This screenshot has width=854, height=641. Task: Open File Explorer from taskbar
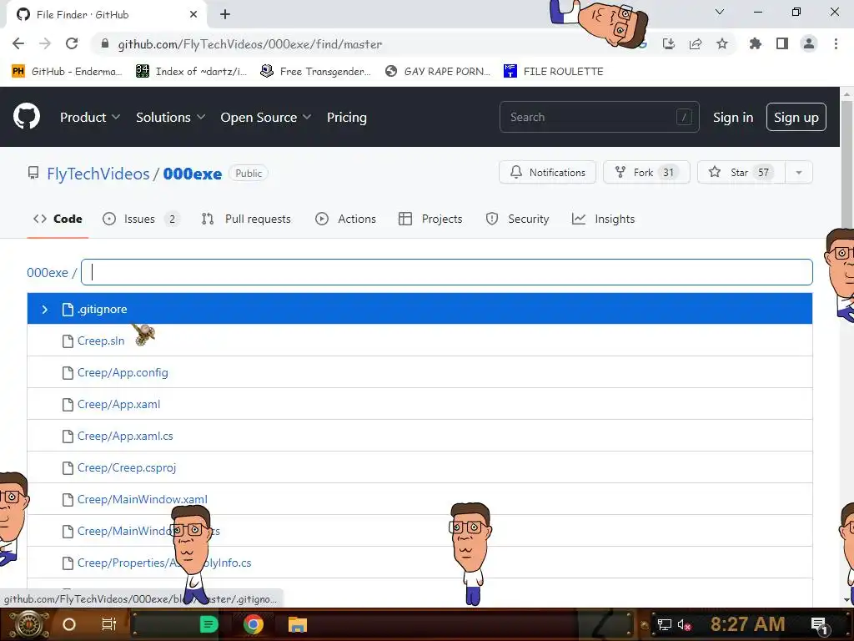point(298,624)
